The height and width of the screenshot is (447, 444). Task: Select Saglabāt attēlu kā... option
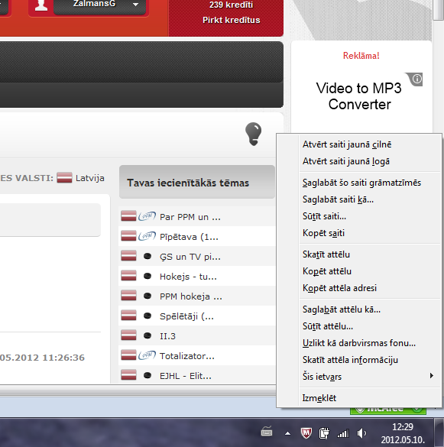(x=342, y=309)
